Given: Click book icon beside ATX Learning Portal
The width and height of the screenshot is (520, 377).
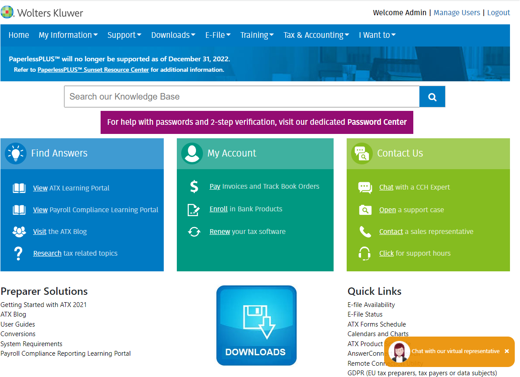Looking at the screenshot, I should pyautogui.click(x=19, y=188).
